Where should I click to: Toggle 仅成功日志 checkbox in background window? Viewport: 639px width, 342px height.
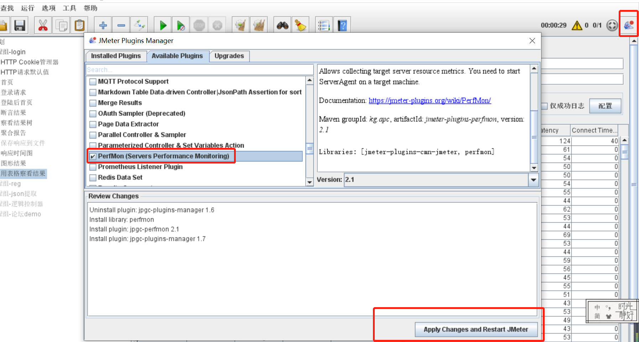(x=544, y=106)
